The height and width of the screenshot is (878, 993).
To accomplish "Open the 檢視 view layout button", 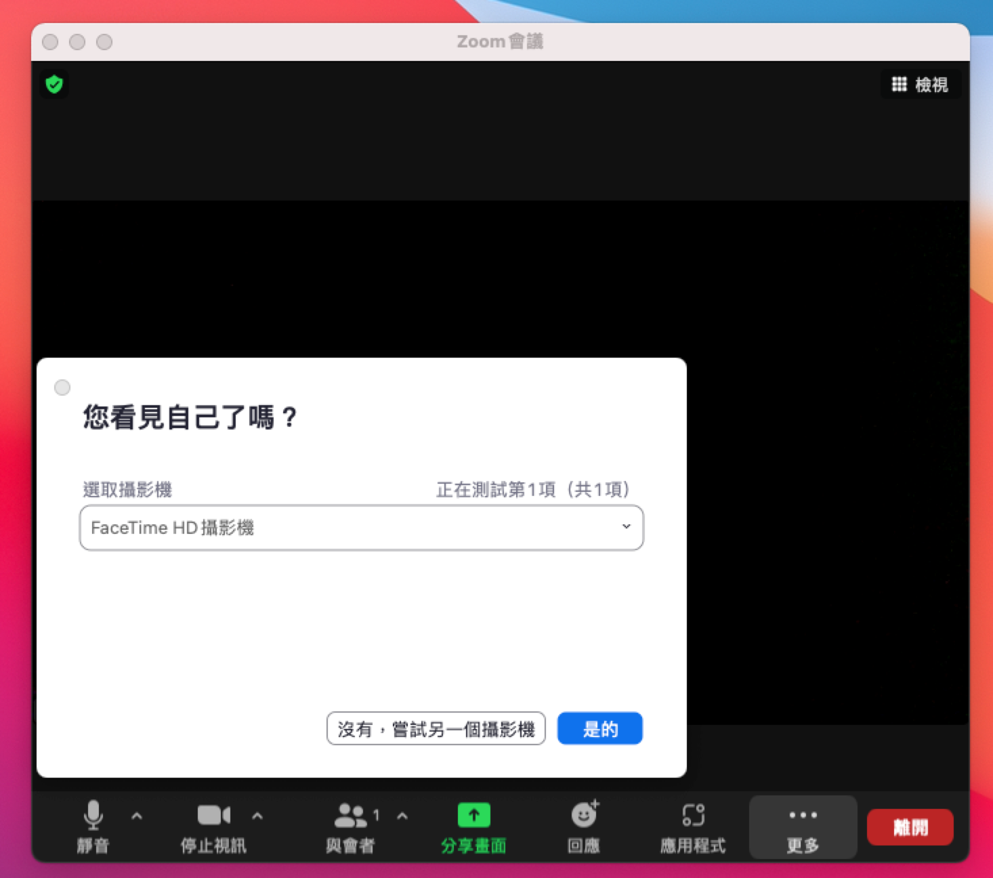I will coord(921,85).
